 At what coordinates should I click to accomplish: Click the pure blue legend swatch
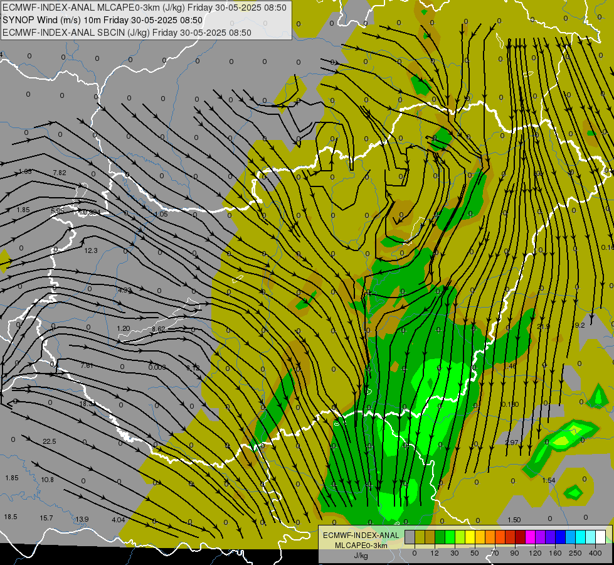click(x=560, y=537)
